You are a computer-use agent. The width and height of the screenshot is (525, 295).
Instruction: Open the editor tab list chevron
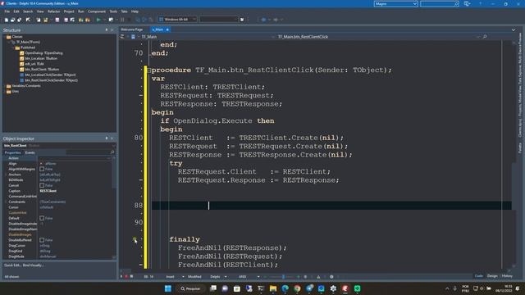click(x=514, y=29)
